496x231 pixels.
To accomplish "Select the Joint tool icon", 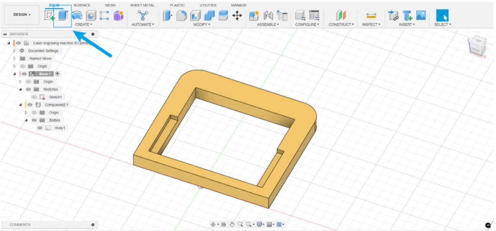I will tap(268, 15).
